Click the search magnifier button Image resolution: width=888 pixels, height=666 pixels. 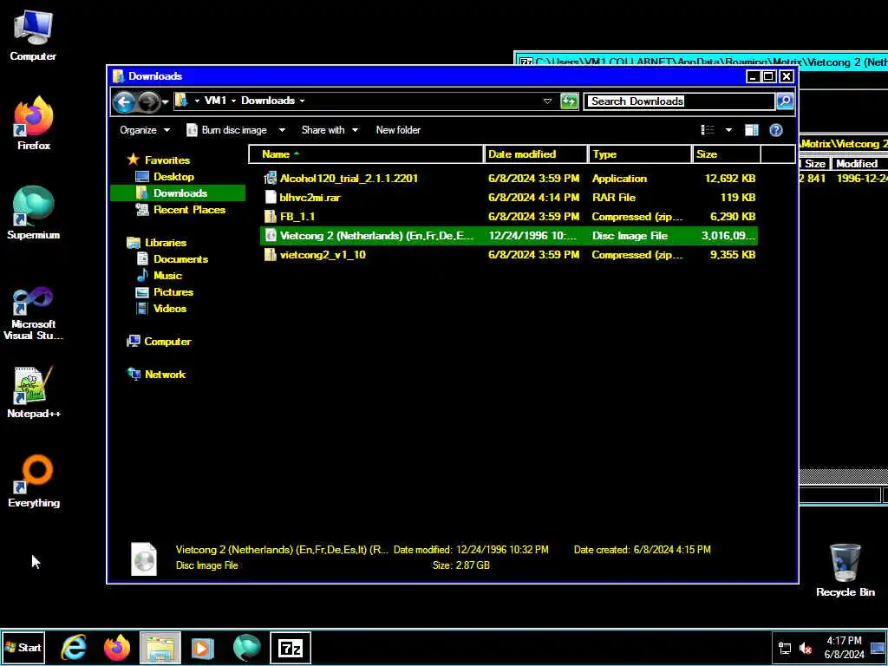coord(785,101)
